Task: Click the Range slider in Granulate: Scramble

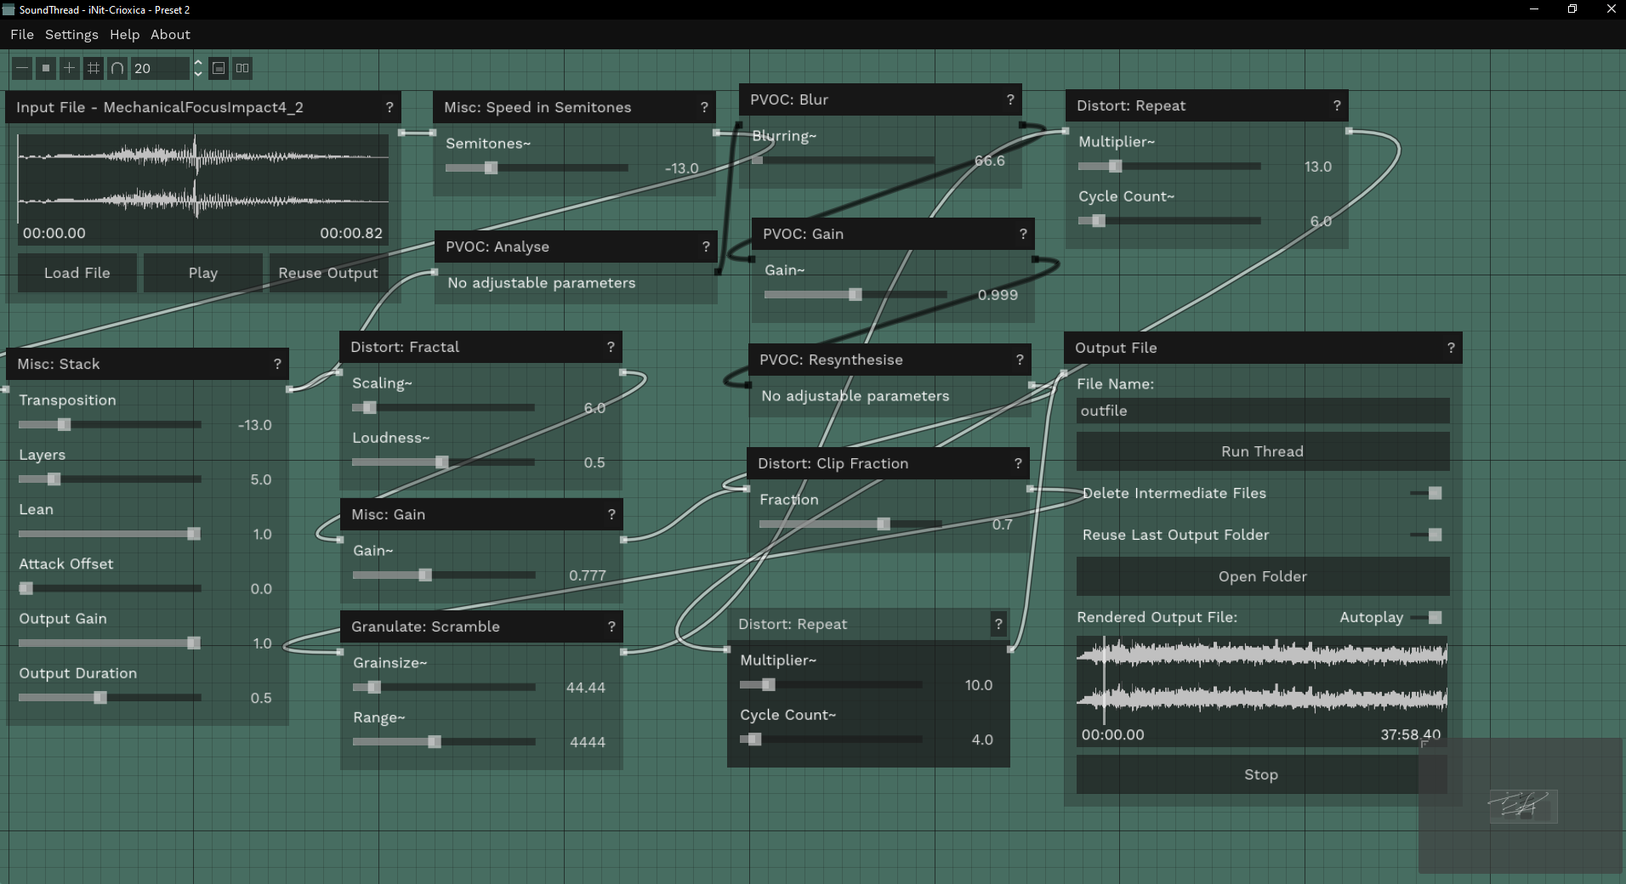Action: 444,742
